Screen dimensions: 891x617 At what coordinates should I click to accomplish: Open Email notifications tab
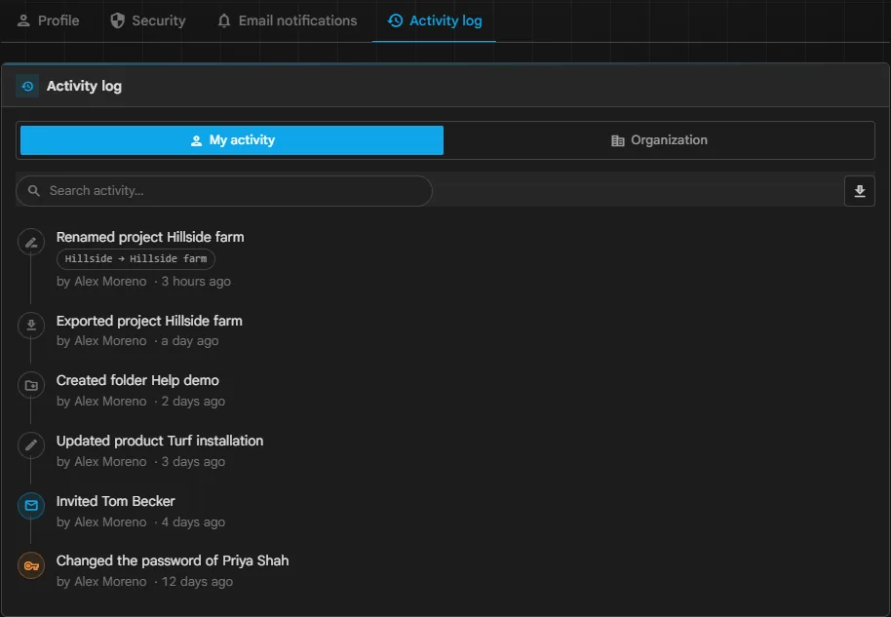pos(287,21)
